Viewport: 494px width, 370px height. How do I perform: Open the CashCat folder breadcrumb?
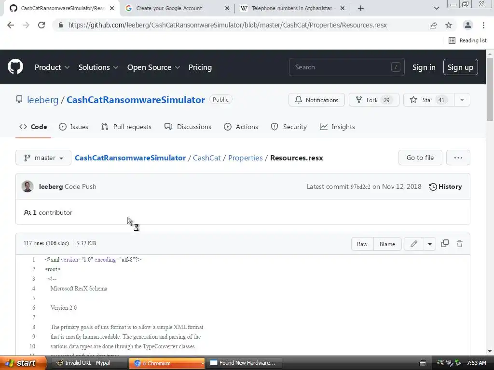[206, 158]
